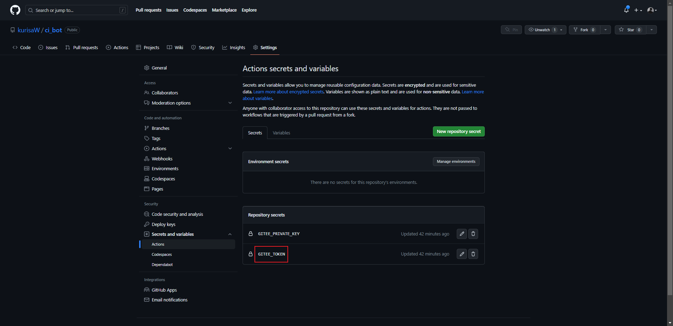The image size is (673, 326).
Task: Open the Projects tab
Action: (x=148, y=48)
